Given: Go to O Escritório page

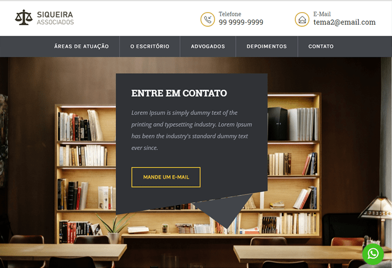Looking at the screenshot, I should [150, 46].
